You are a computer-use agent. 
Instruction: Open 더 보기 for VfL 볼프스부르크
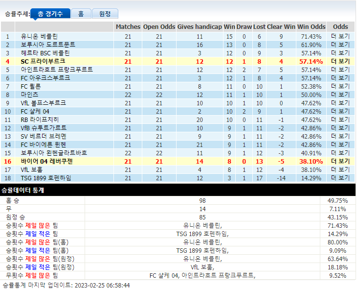pyautogui.click(x=340, y=103)
